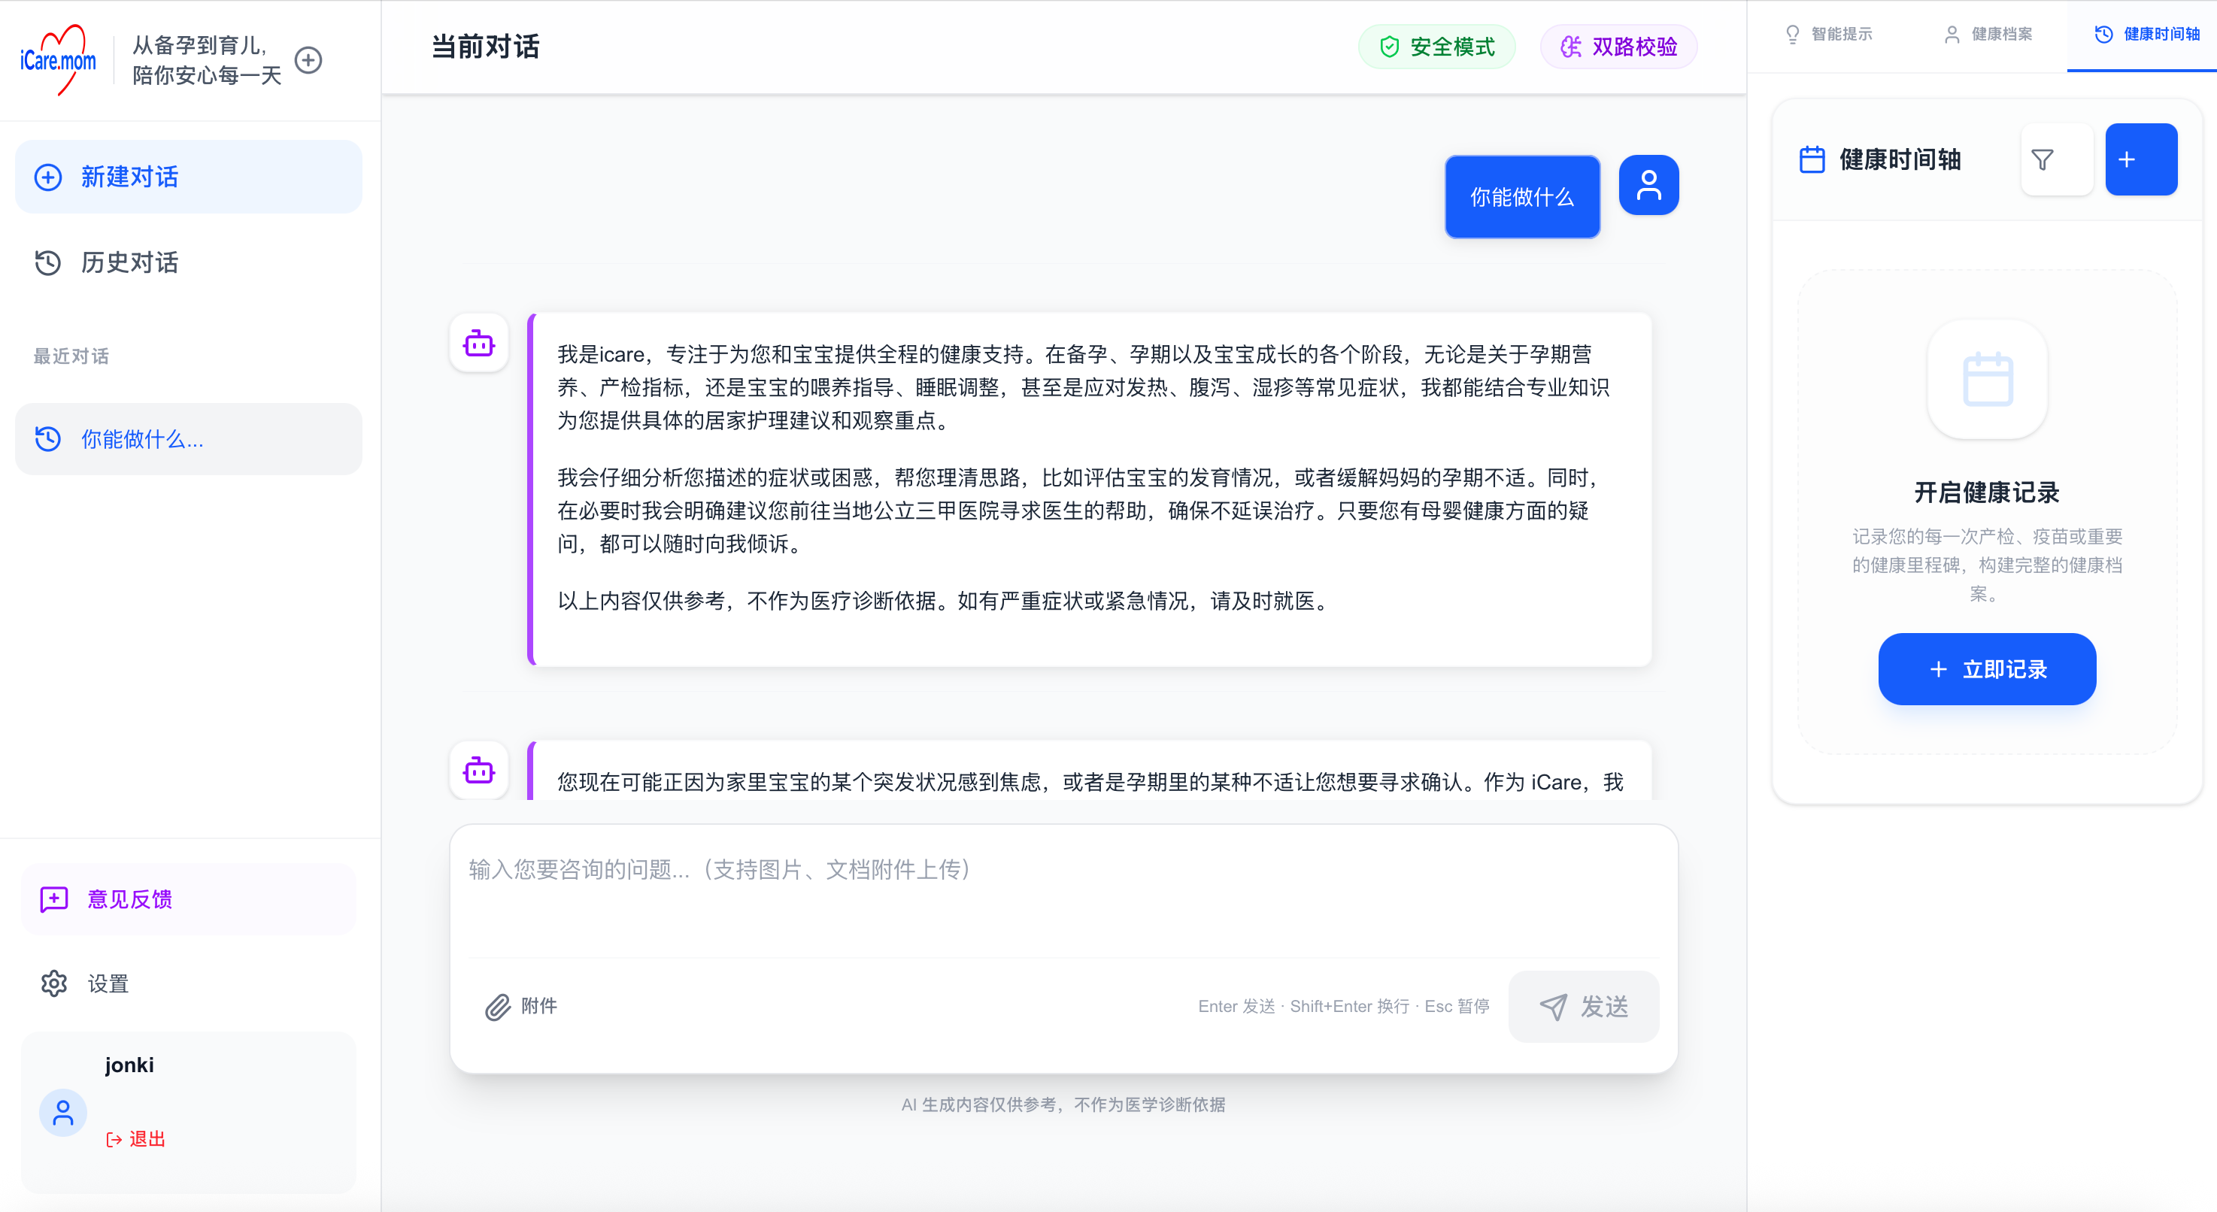Click the large calendar placeholder icon

(1987, 380)
